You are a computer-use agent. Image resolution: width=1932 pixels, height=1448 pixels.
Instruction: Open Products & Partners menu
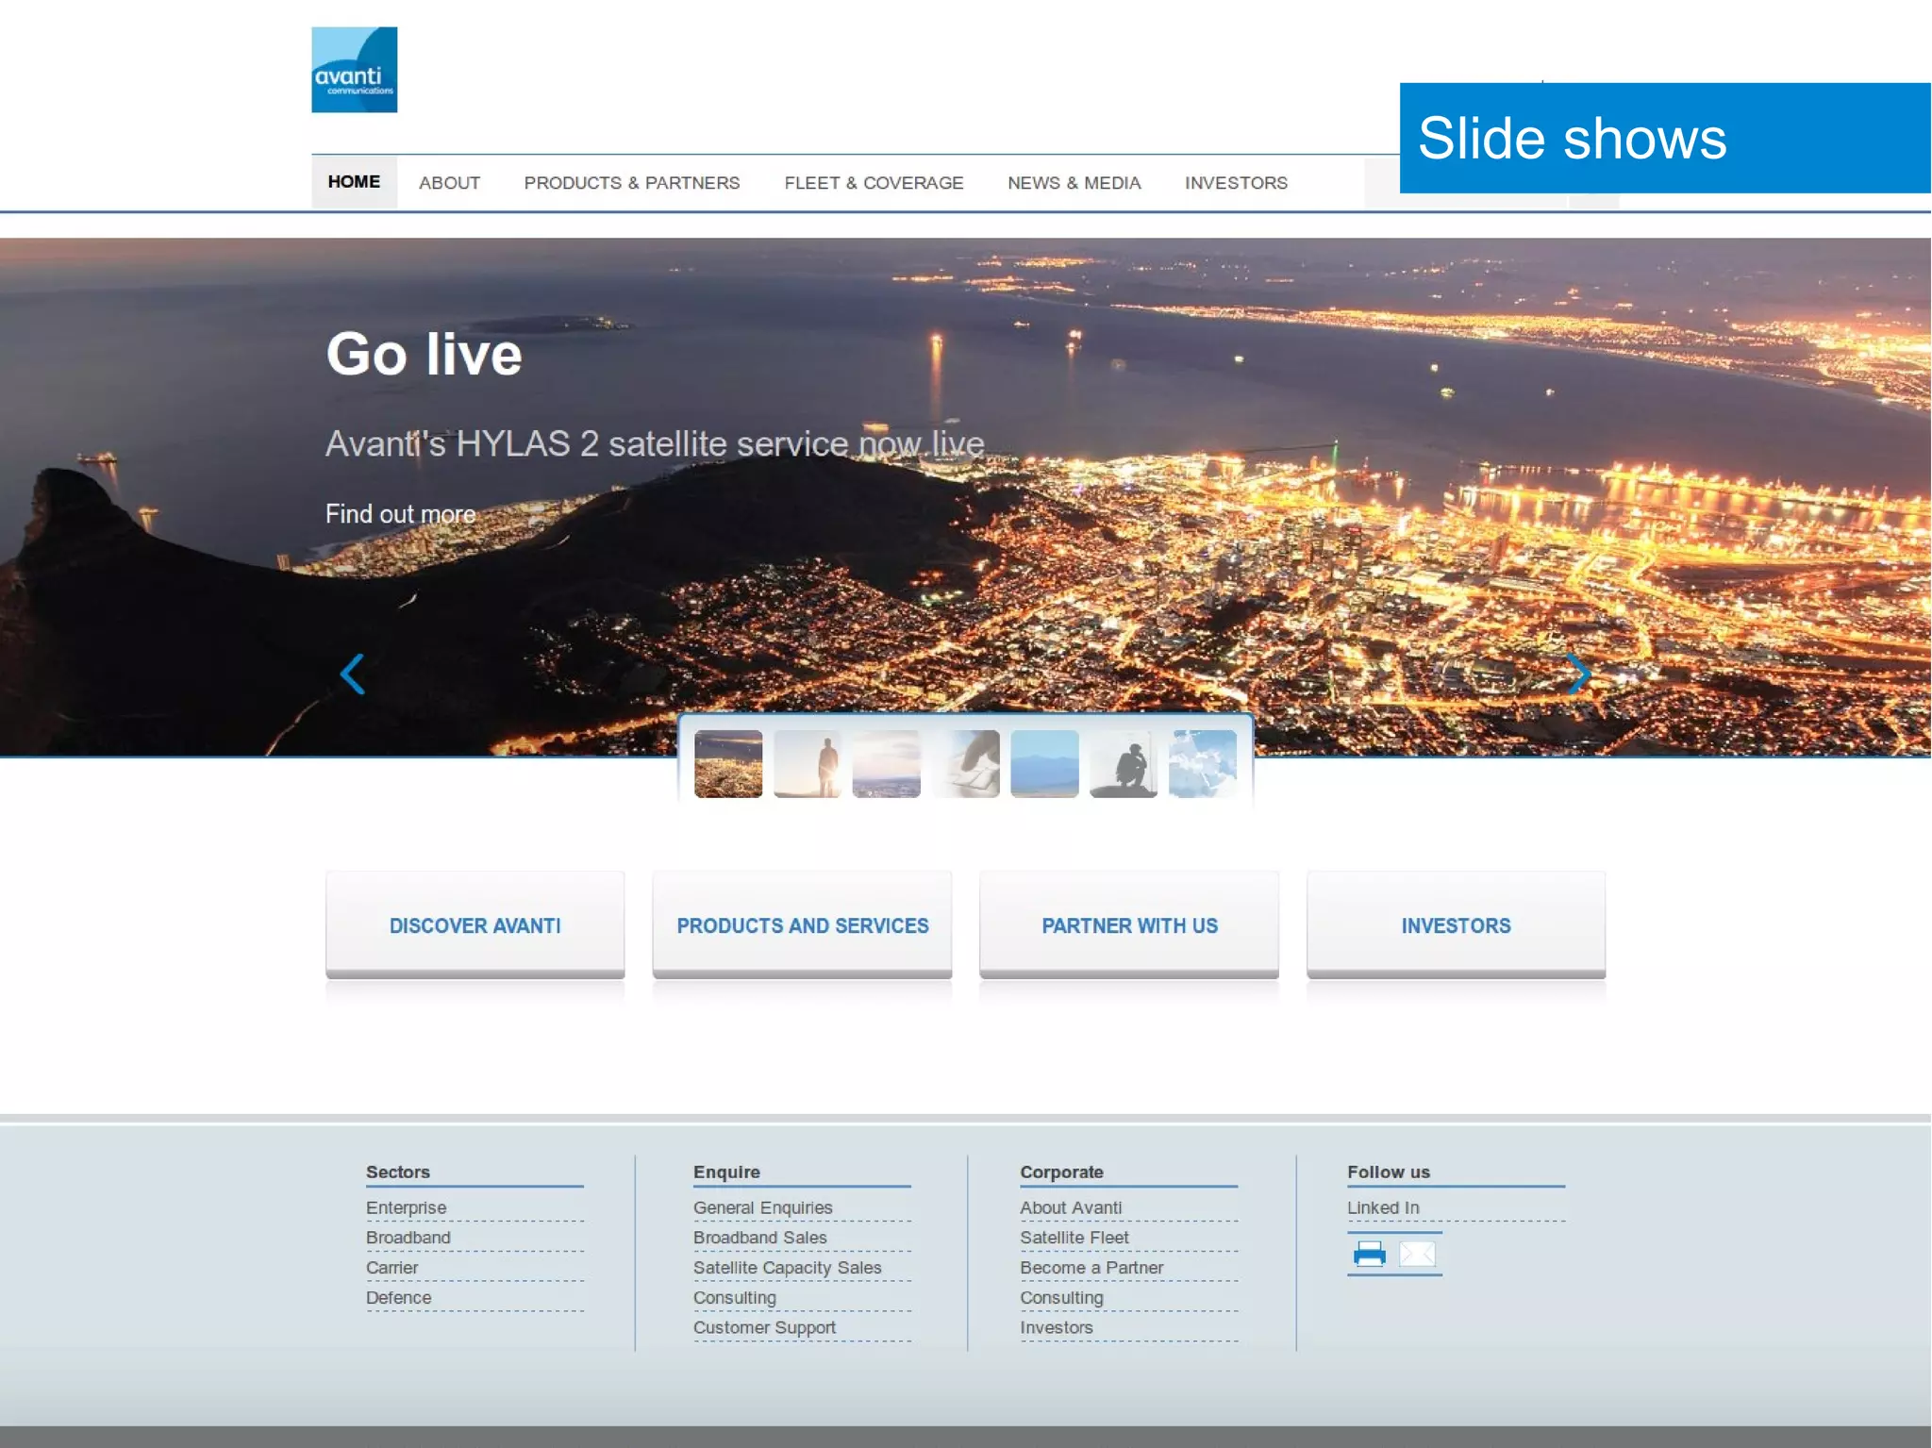[x=631, y=183]
